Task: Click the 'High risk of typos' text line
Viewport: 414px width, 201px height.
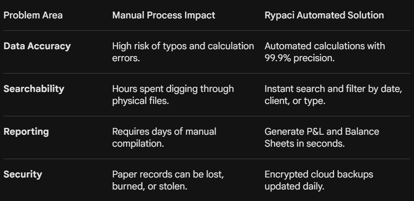Action: (183, 46)
